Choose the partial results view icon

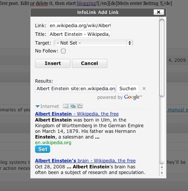point(73,106)
